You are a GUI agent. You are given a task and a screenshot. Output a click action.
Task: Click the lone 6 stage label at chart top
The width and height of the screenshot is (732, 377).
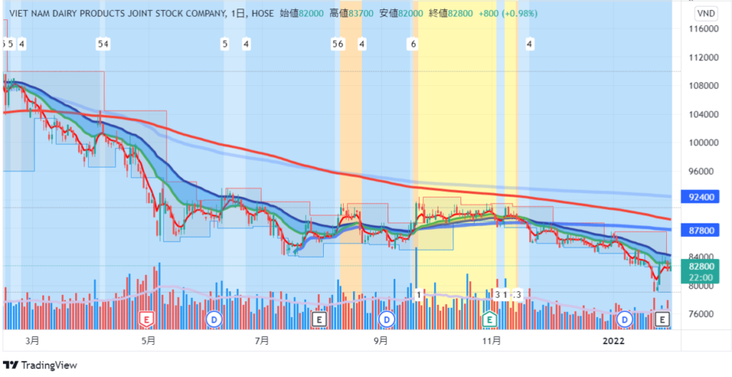(x=413, y=44)
